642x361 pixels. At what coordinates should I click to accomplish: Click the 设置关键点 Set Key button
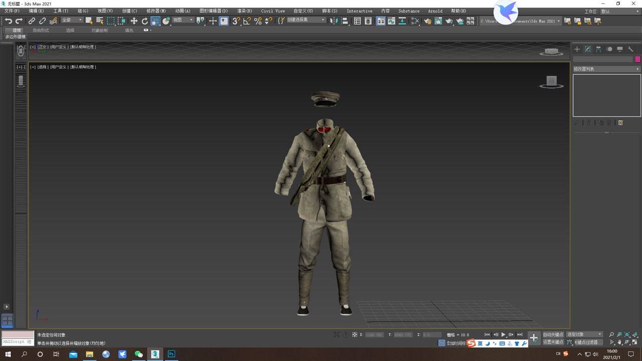click(x=553, y=342)
